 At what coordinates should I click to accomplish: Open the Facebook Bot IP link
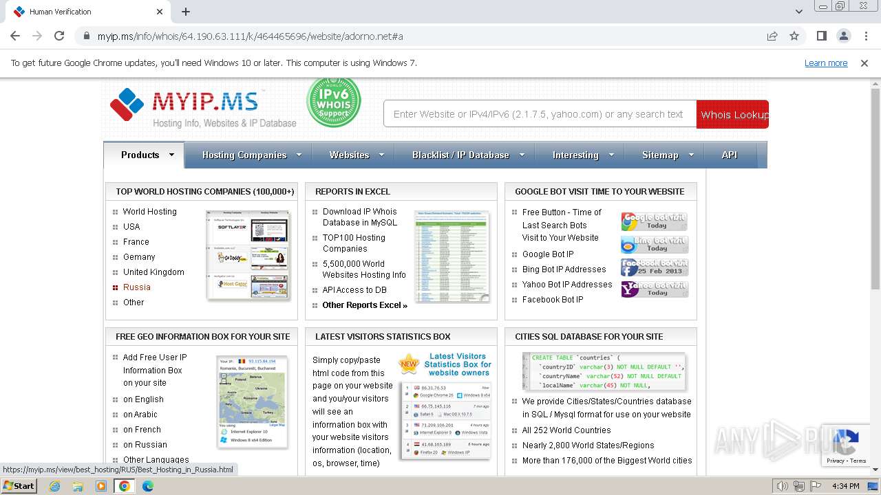553,300
